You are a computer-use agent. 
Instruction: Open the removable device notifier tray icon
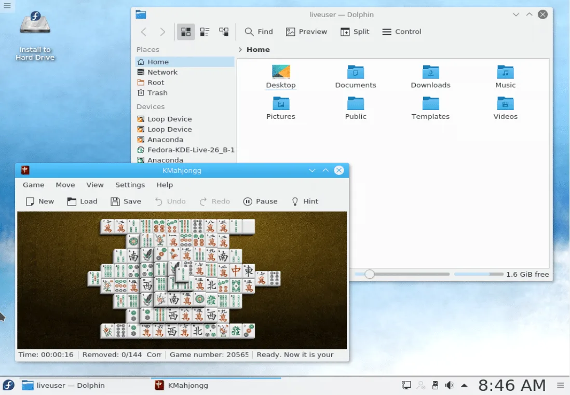435,385
